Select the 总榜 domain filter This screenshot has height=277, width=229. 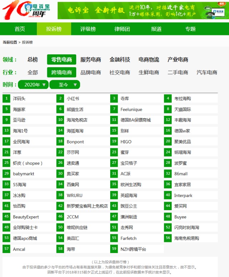(33, 60)
